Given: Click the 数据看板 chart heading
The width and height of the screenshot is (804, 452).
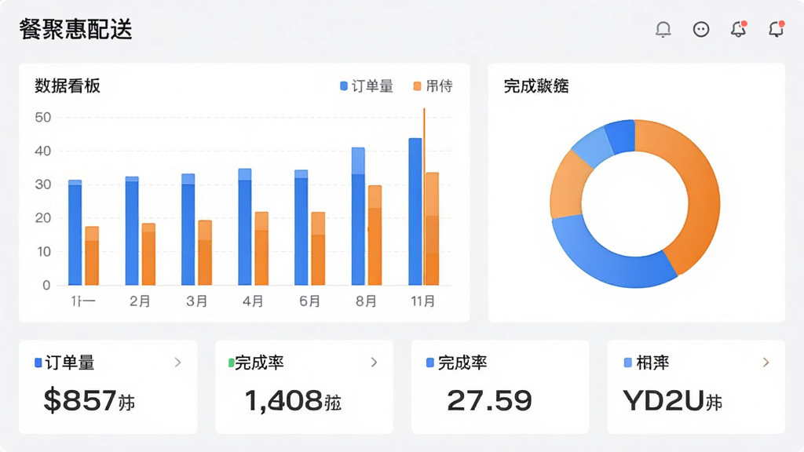Looking at the screenshot, I should (x=68, y=86).
